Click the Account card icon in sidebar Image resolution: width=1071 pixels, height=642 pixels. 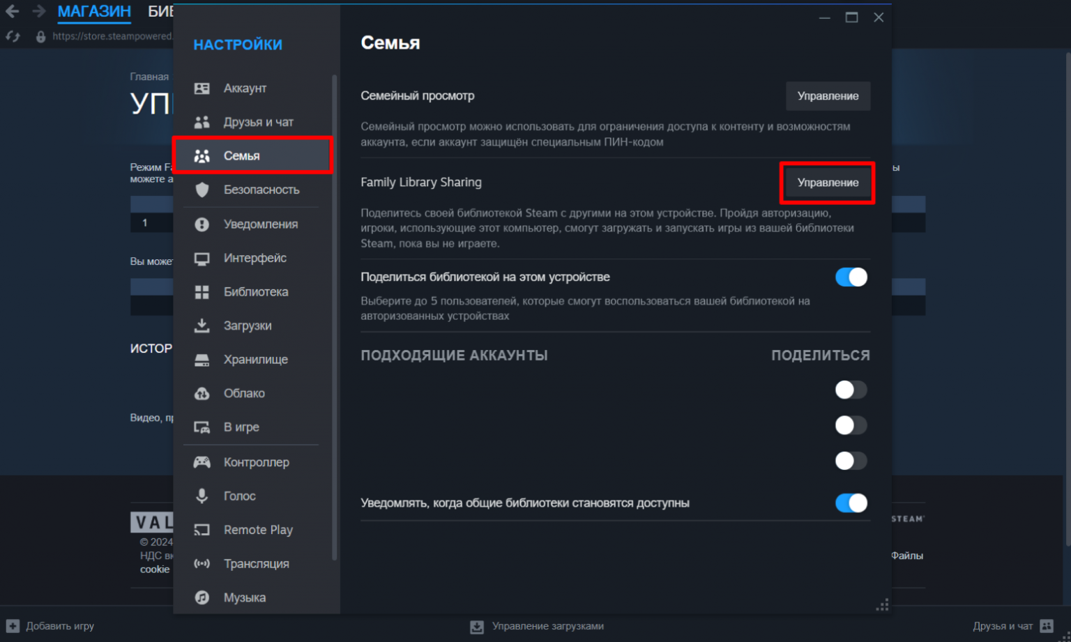click(x=202, y=89)
